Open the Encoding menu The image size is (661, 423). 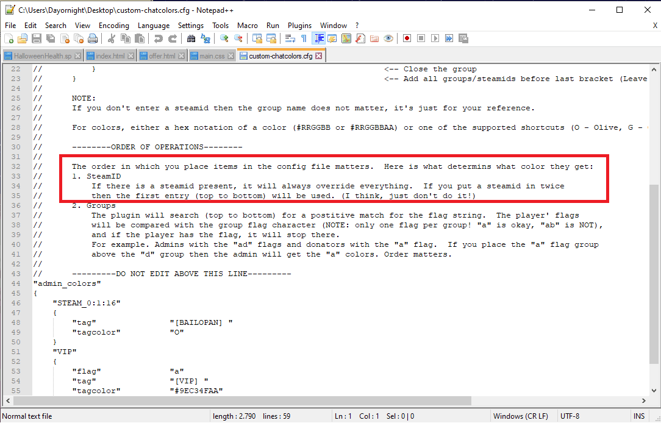pyautogui.click(x=113, y=26)
